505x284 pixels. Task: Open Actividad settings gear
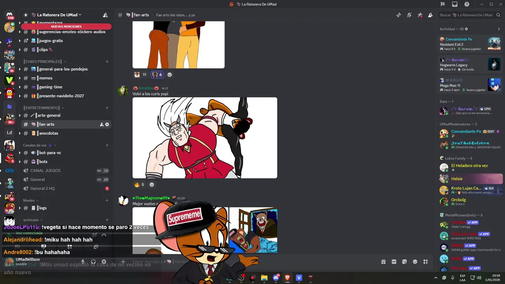tap(466, 29)
